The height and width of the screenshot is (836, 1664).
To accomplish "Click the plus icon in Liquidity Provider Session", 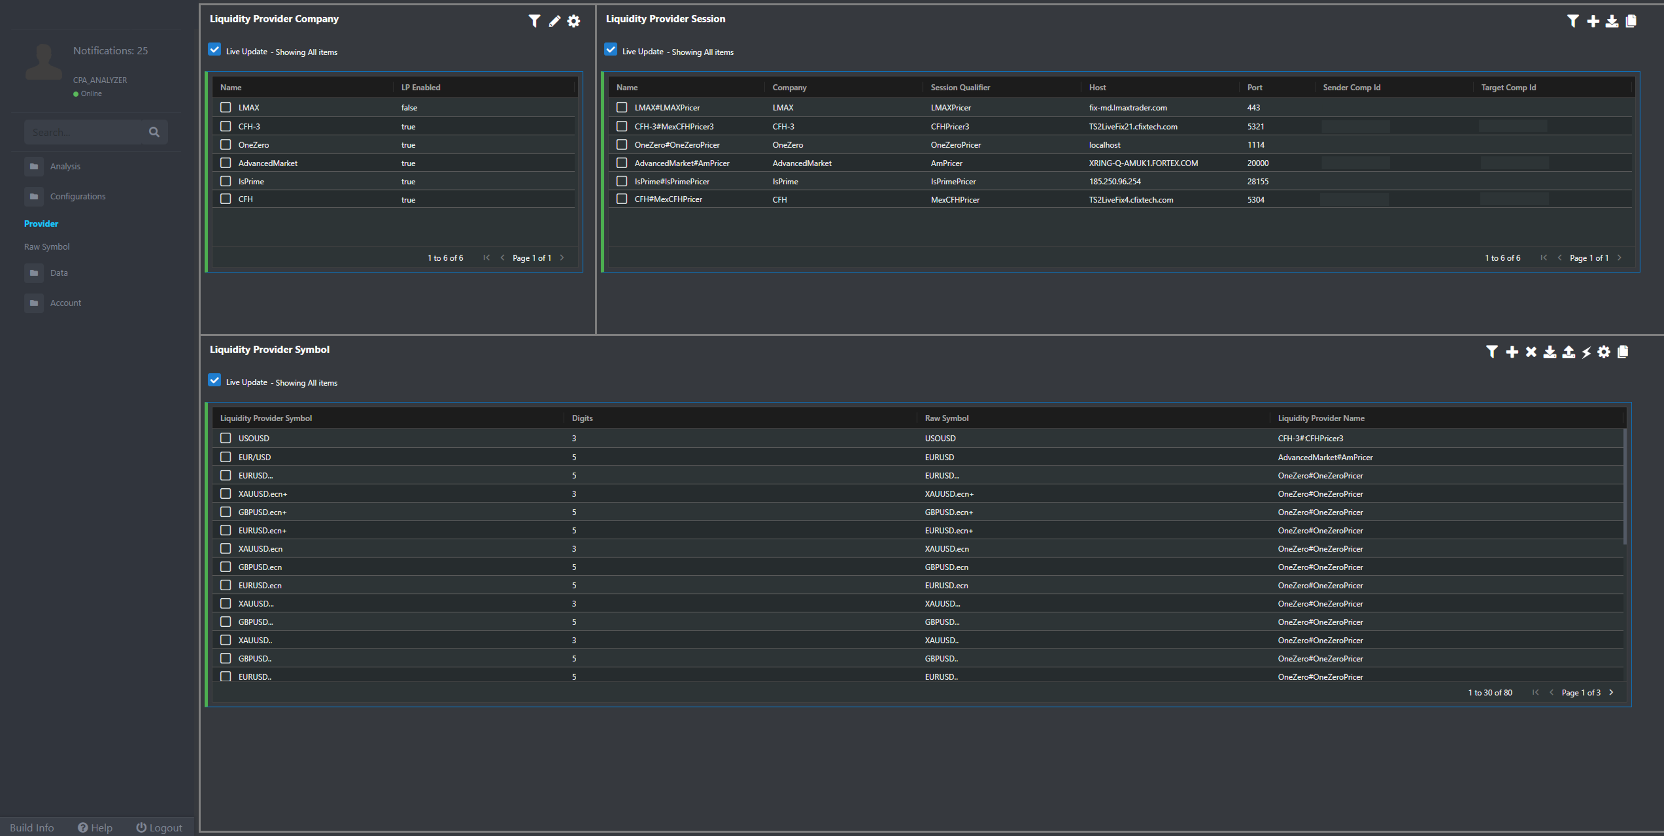I will coord(1593,21).
